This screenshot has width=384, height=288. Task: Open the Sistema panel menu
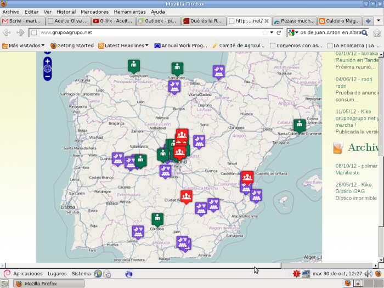point(81,274)
